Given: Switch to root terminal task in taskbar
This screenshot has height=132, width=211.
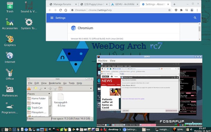Looking at the screenshot, I should pos(162,129).
